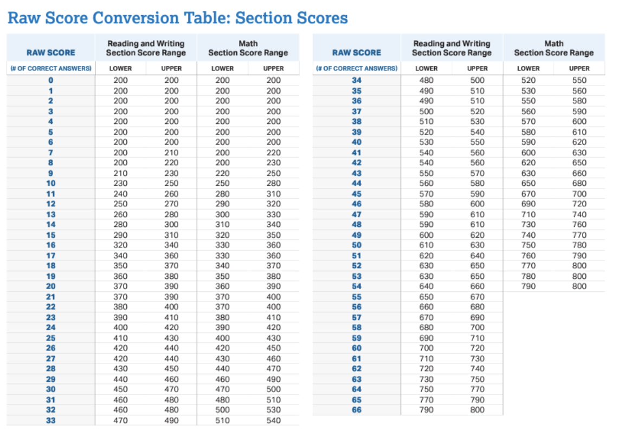
Task: Click the left table's RAW SCORE header
Action: 50,53
